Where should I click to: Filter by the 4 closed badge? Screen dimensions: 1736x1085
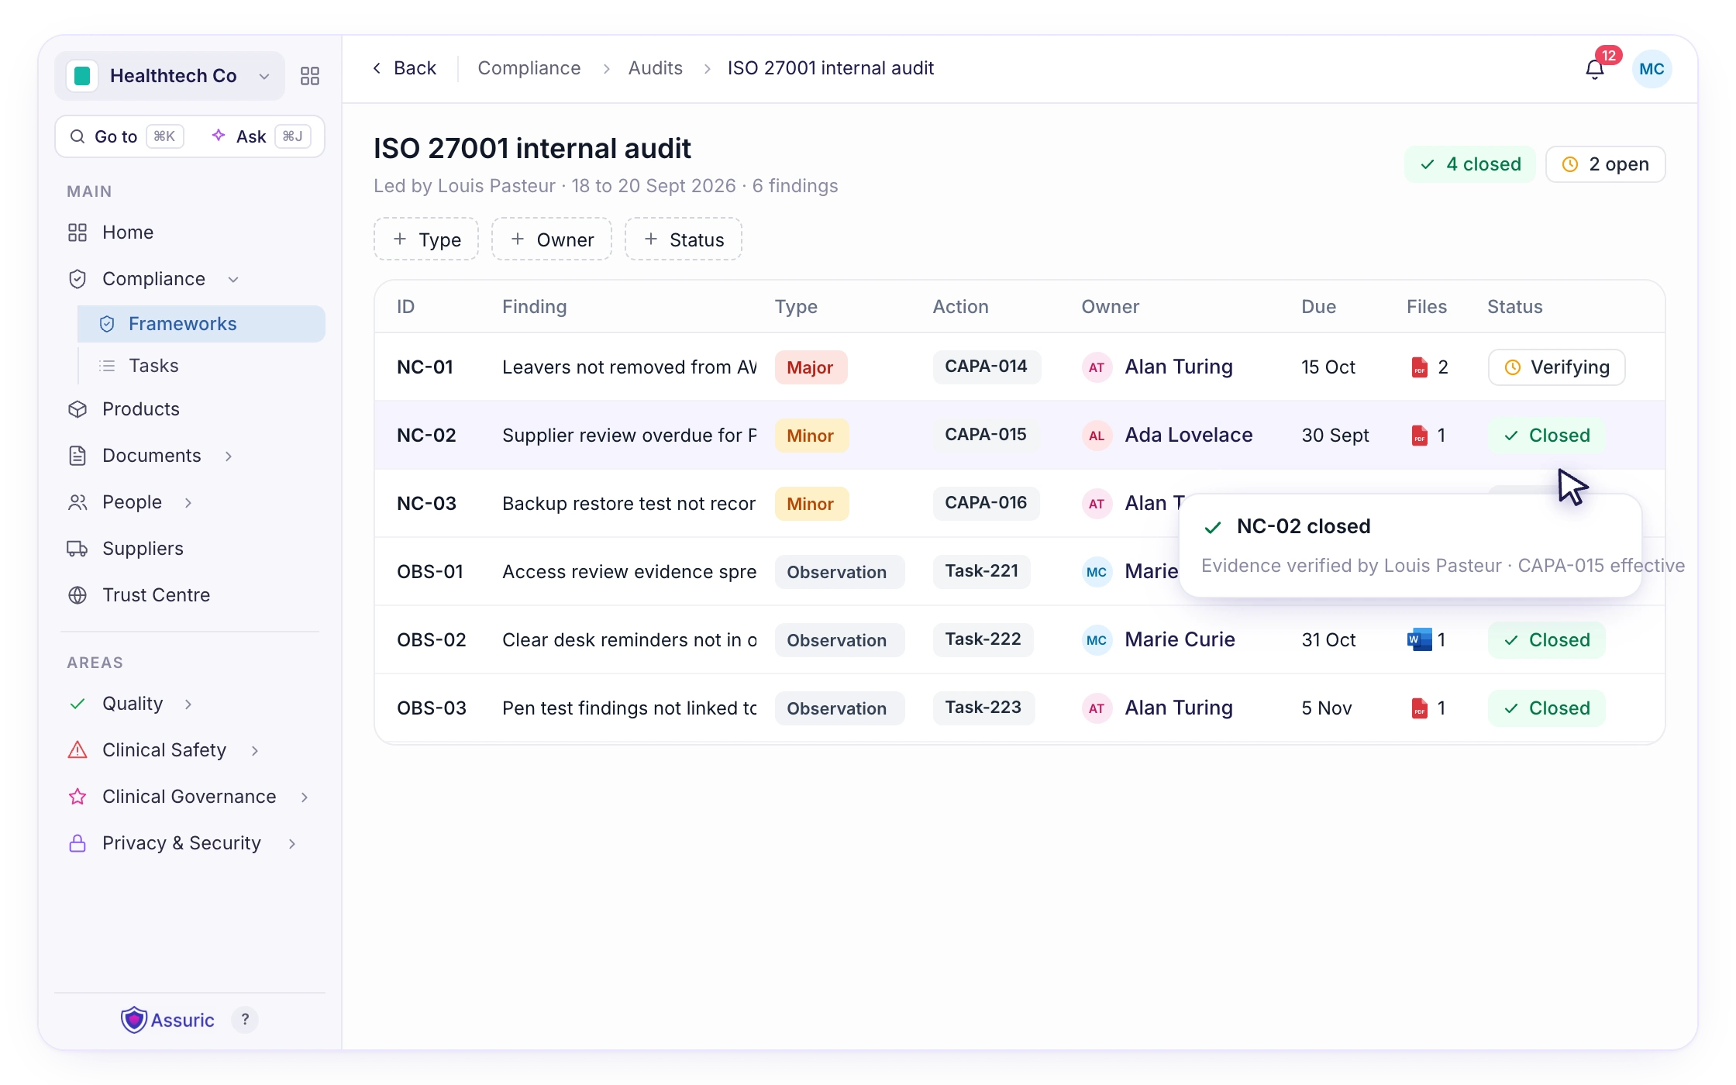pyautogui.click(x=1470, y=164)
